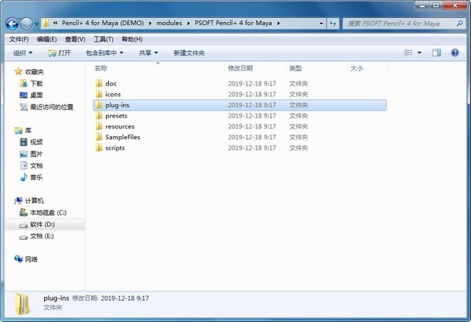471x322 pixels.
Task: Click the change view icon
Action: click(408, 52)
